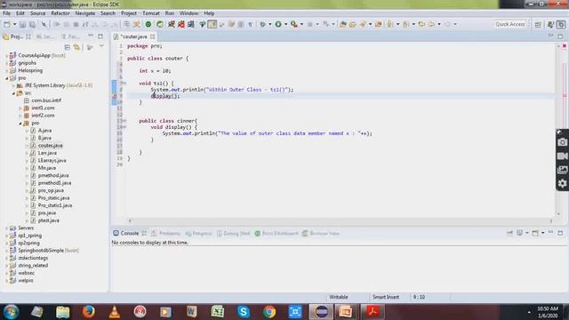Click the settings gear in right overlay
This screenshot has width=569, height=320.
pos(563,184)
